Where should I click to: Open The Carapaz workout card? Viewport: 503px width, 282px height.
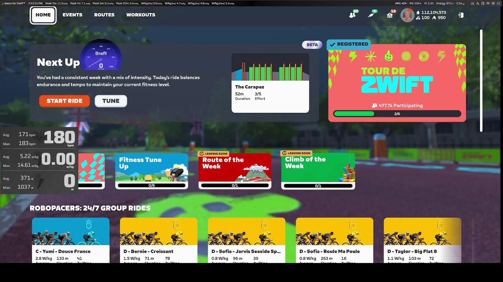tap(270, 83)
